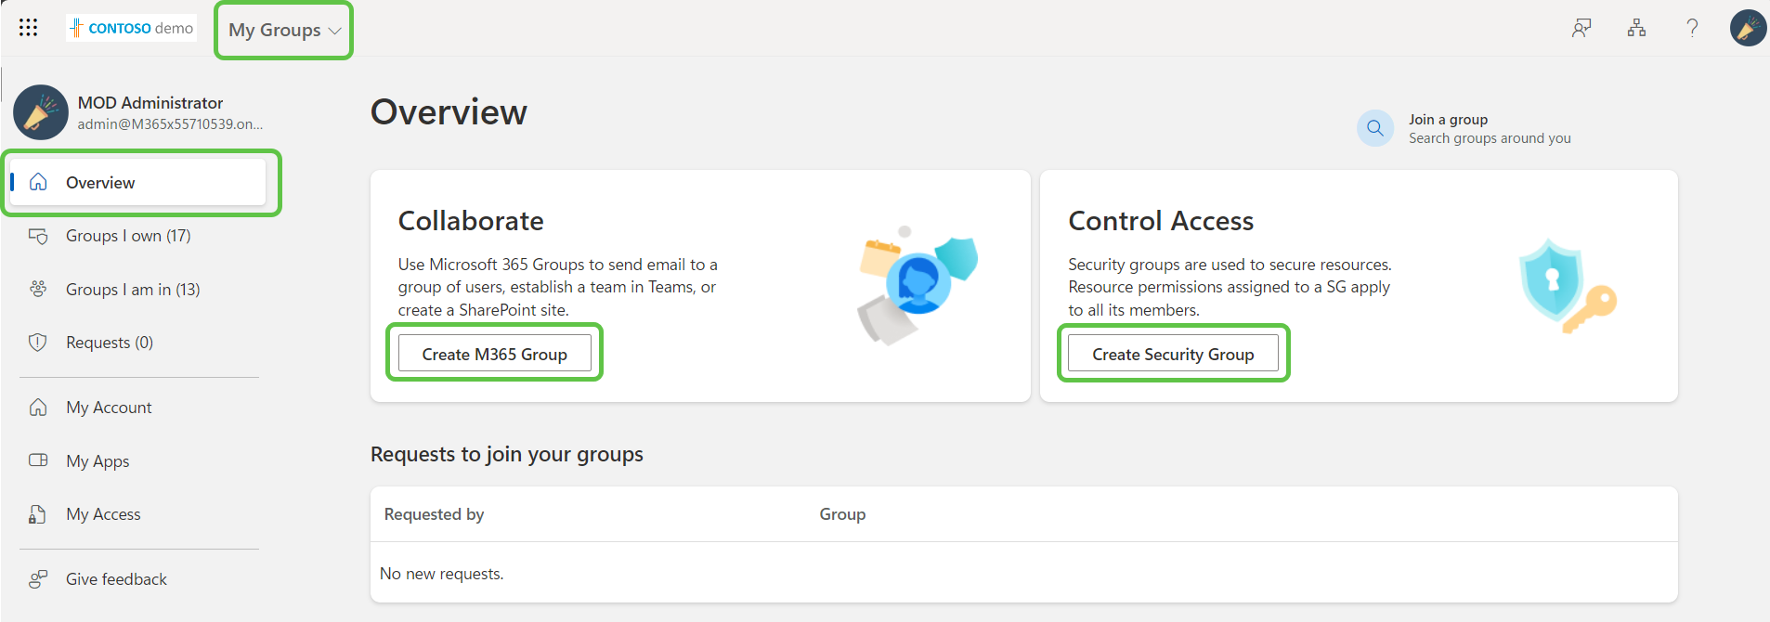Navigate to My Account
The height and width of the screenshot is (622, 1770).
(109, 408)
